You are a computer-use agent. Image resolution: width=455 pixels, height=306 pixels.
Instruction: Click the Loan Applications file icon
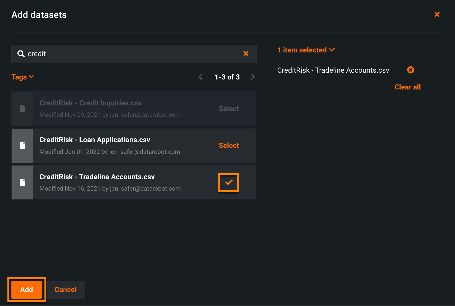(x=23, y=146)
